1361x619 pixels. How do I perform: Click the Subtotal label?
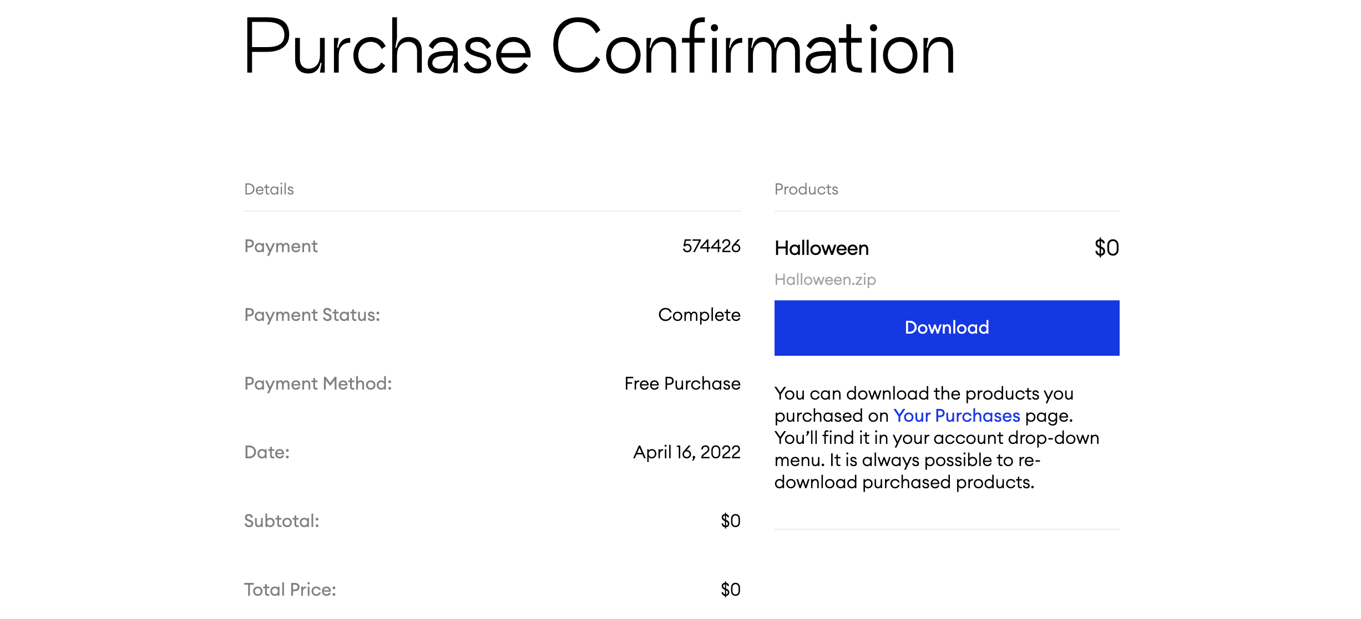coord(282,521)
